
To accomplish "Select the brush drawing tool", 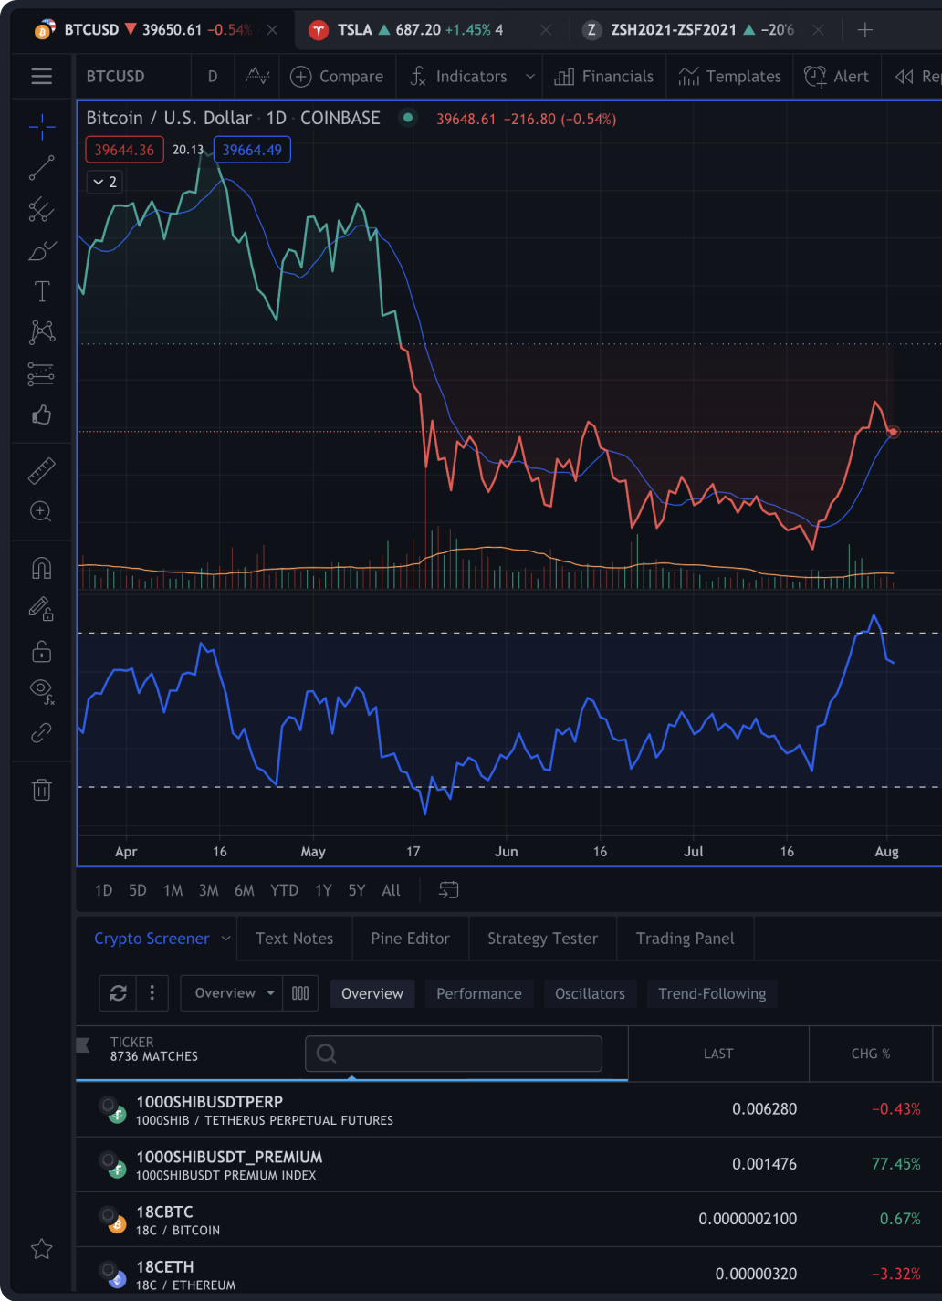I will click(41, 251).
